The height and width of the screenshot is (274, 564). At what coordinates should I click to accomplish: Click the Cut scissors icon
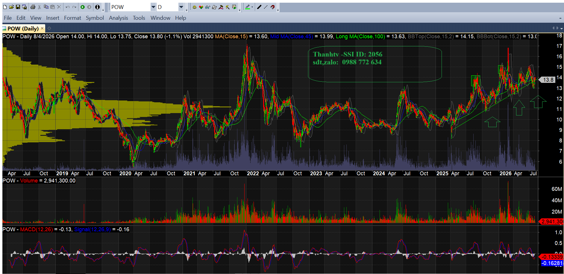pyautogui.click(x=39, y=7)
